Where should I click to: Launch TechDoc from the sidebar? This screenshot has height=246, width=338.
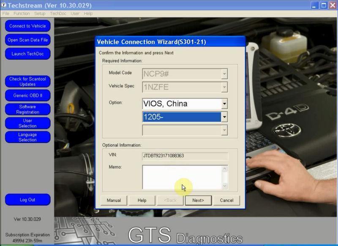(27, 54)
